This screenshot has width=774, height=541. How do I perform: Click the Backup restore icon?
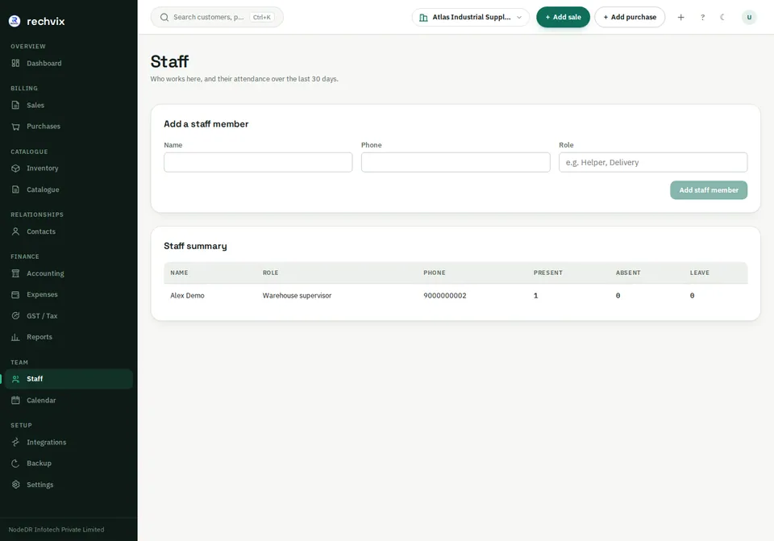[x=16, y=464]
